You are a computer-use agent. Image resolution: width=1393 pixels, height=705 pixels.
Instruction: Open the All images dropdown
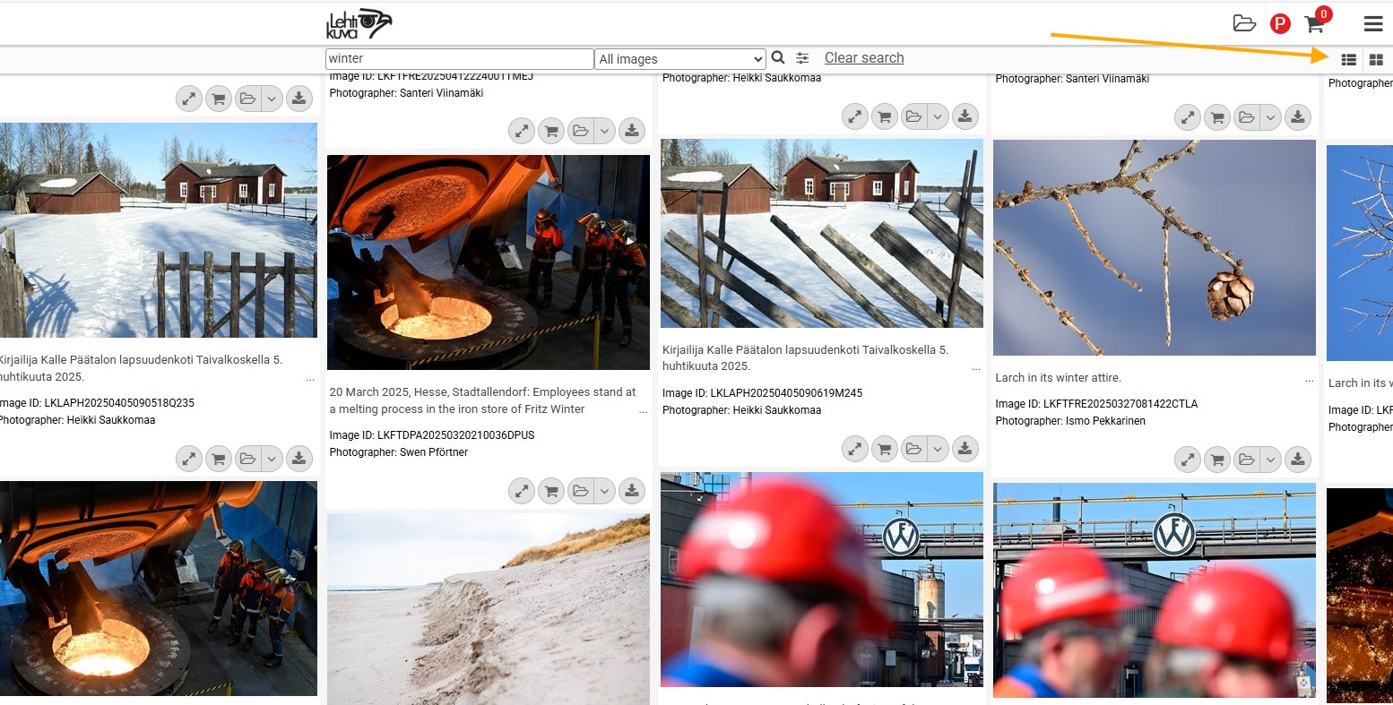[680, 59]
